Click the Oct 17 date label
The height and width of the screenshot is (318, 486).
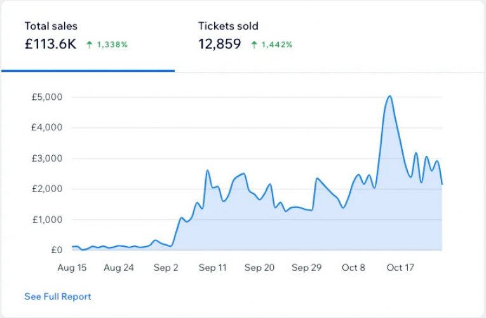coord(400,268)
